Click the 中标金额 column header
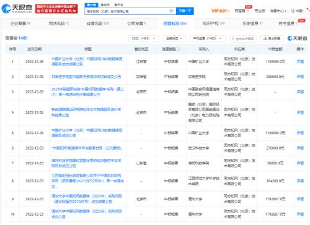The image size is (310, 225). point(275,49)
